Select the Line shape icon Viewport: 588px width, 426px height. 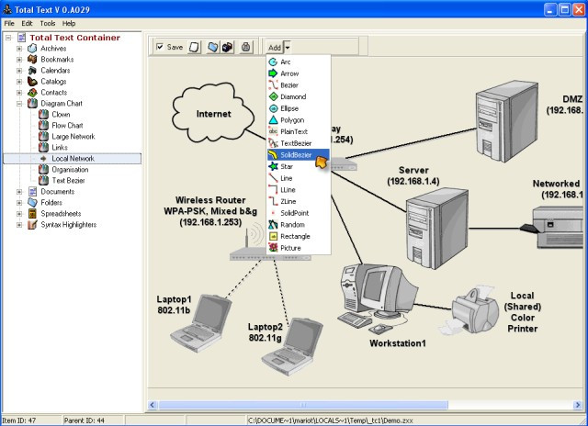[274, 178]
